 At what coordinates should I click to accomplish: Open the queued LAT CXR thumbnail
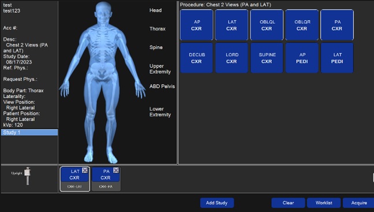(x=75, y=179)
